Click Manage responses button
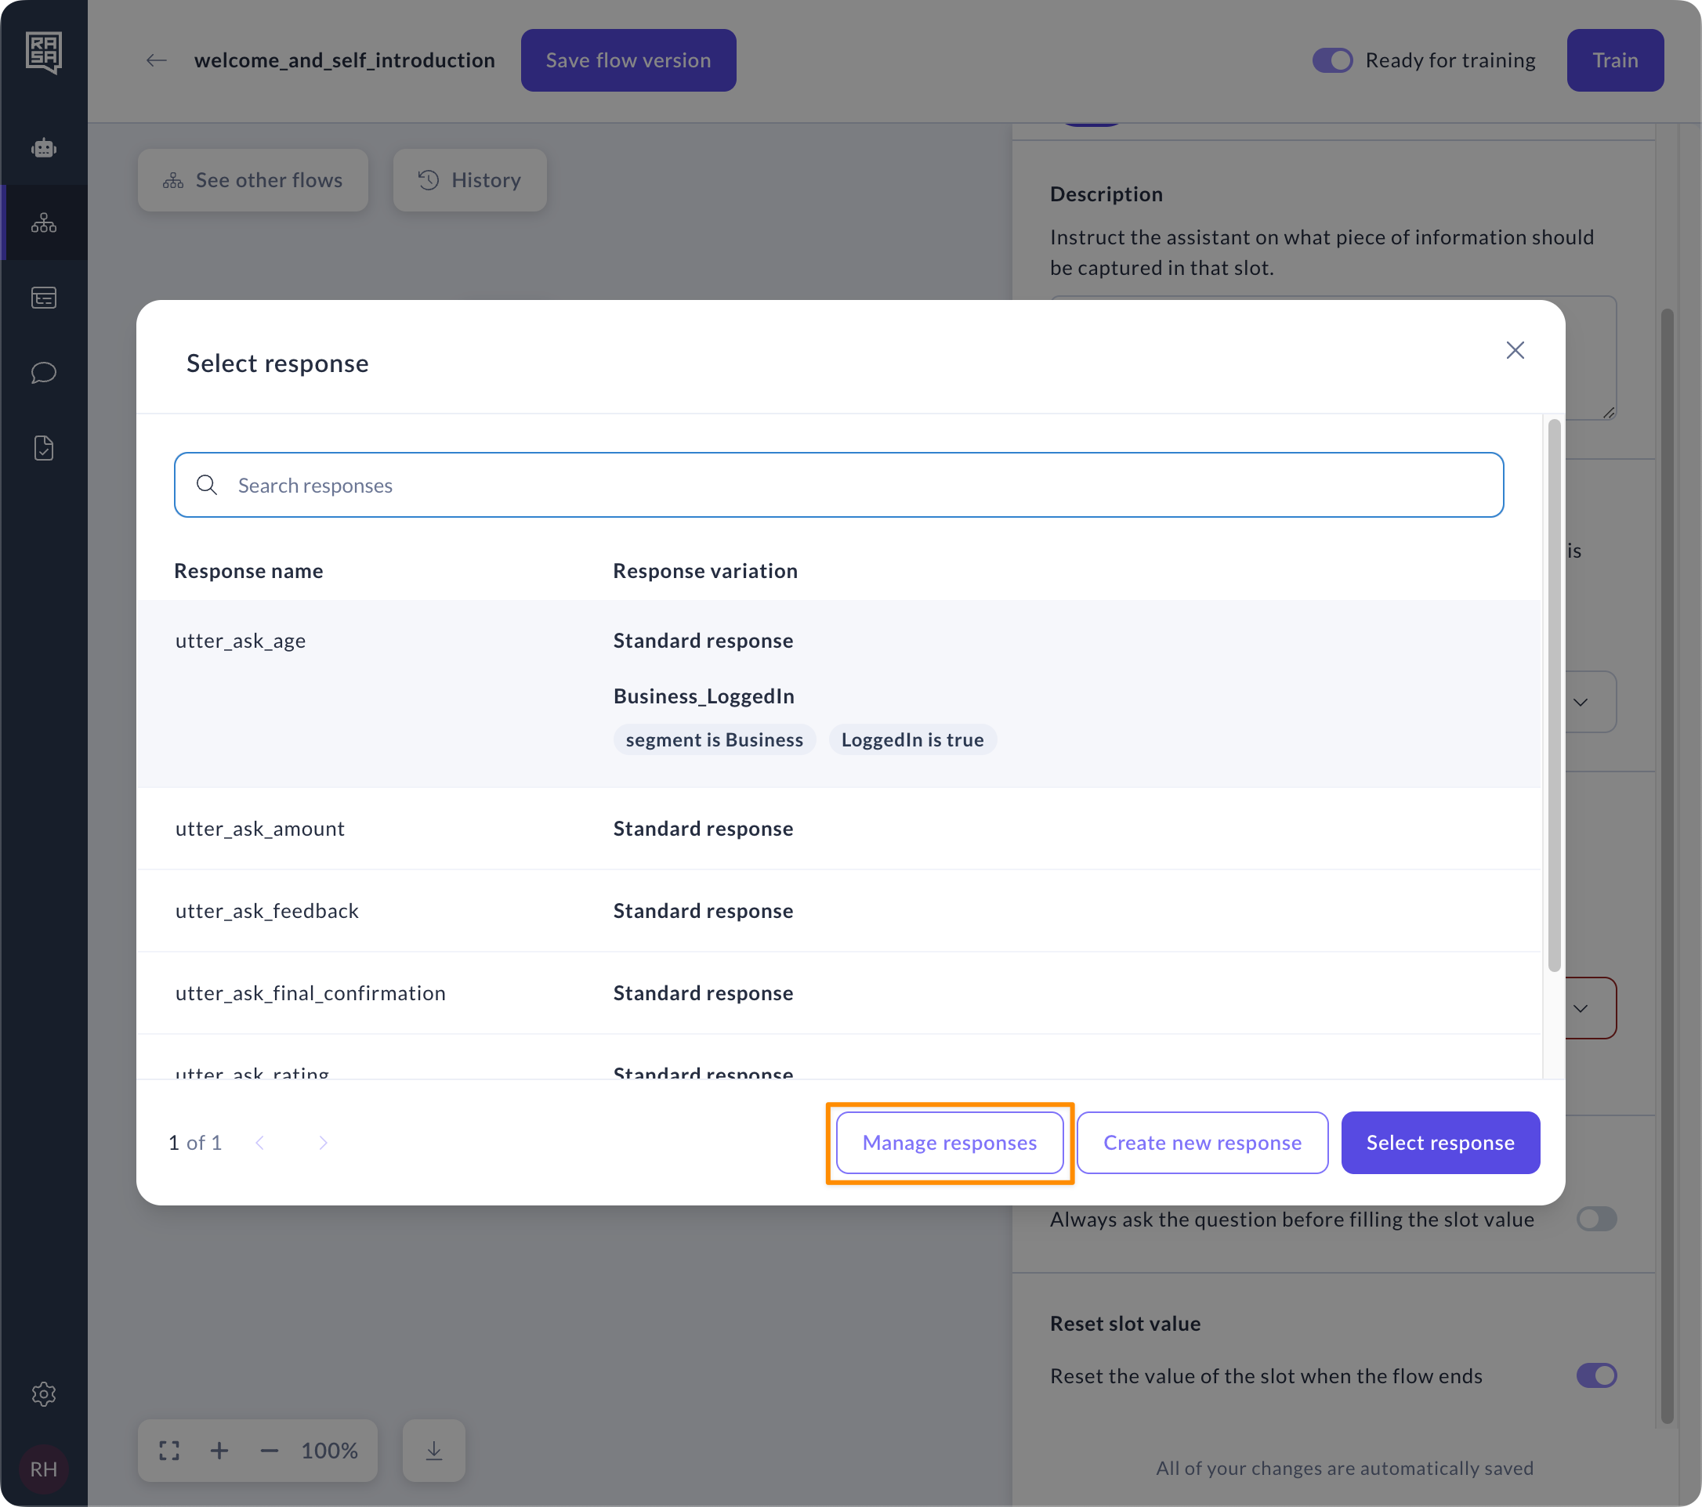Image resolution: width=1702 pixels, height=1507 pixels. [949, 1143]
